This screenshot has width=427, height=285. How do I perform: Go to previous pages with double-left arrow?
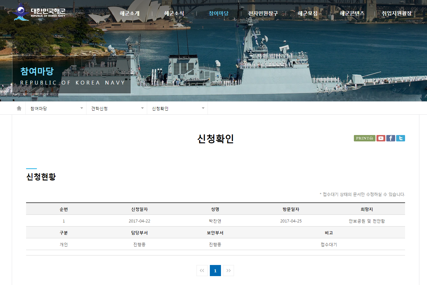[x=202, y=271]
